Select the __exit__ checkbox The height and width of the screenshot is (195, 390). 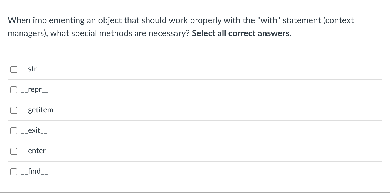point(14,131)
